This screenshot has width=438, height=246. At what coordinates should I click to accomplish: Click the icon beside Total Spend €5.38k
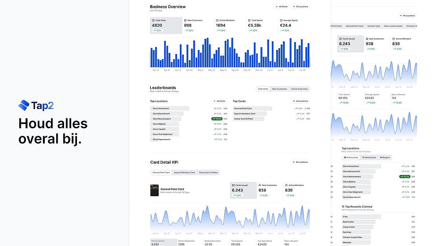[249, 20]
